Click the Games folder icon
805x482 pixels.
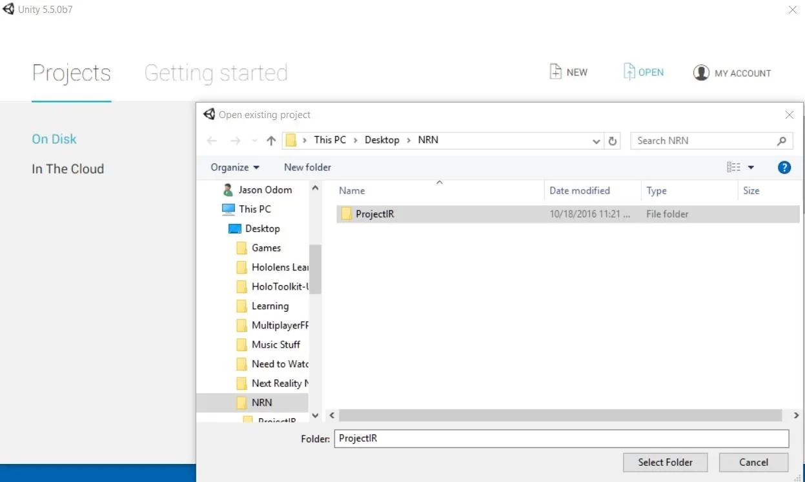pyautogui.click(x=241, y=248)
